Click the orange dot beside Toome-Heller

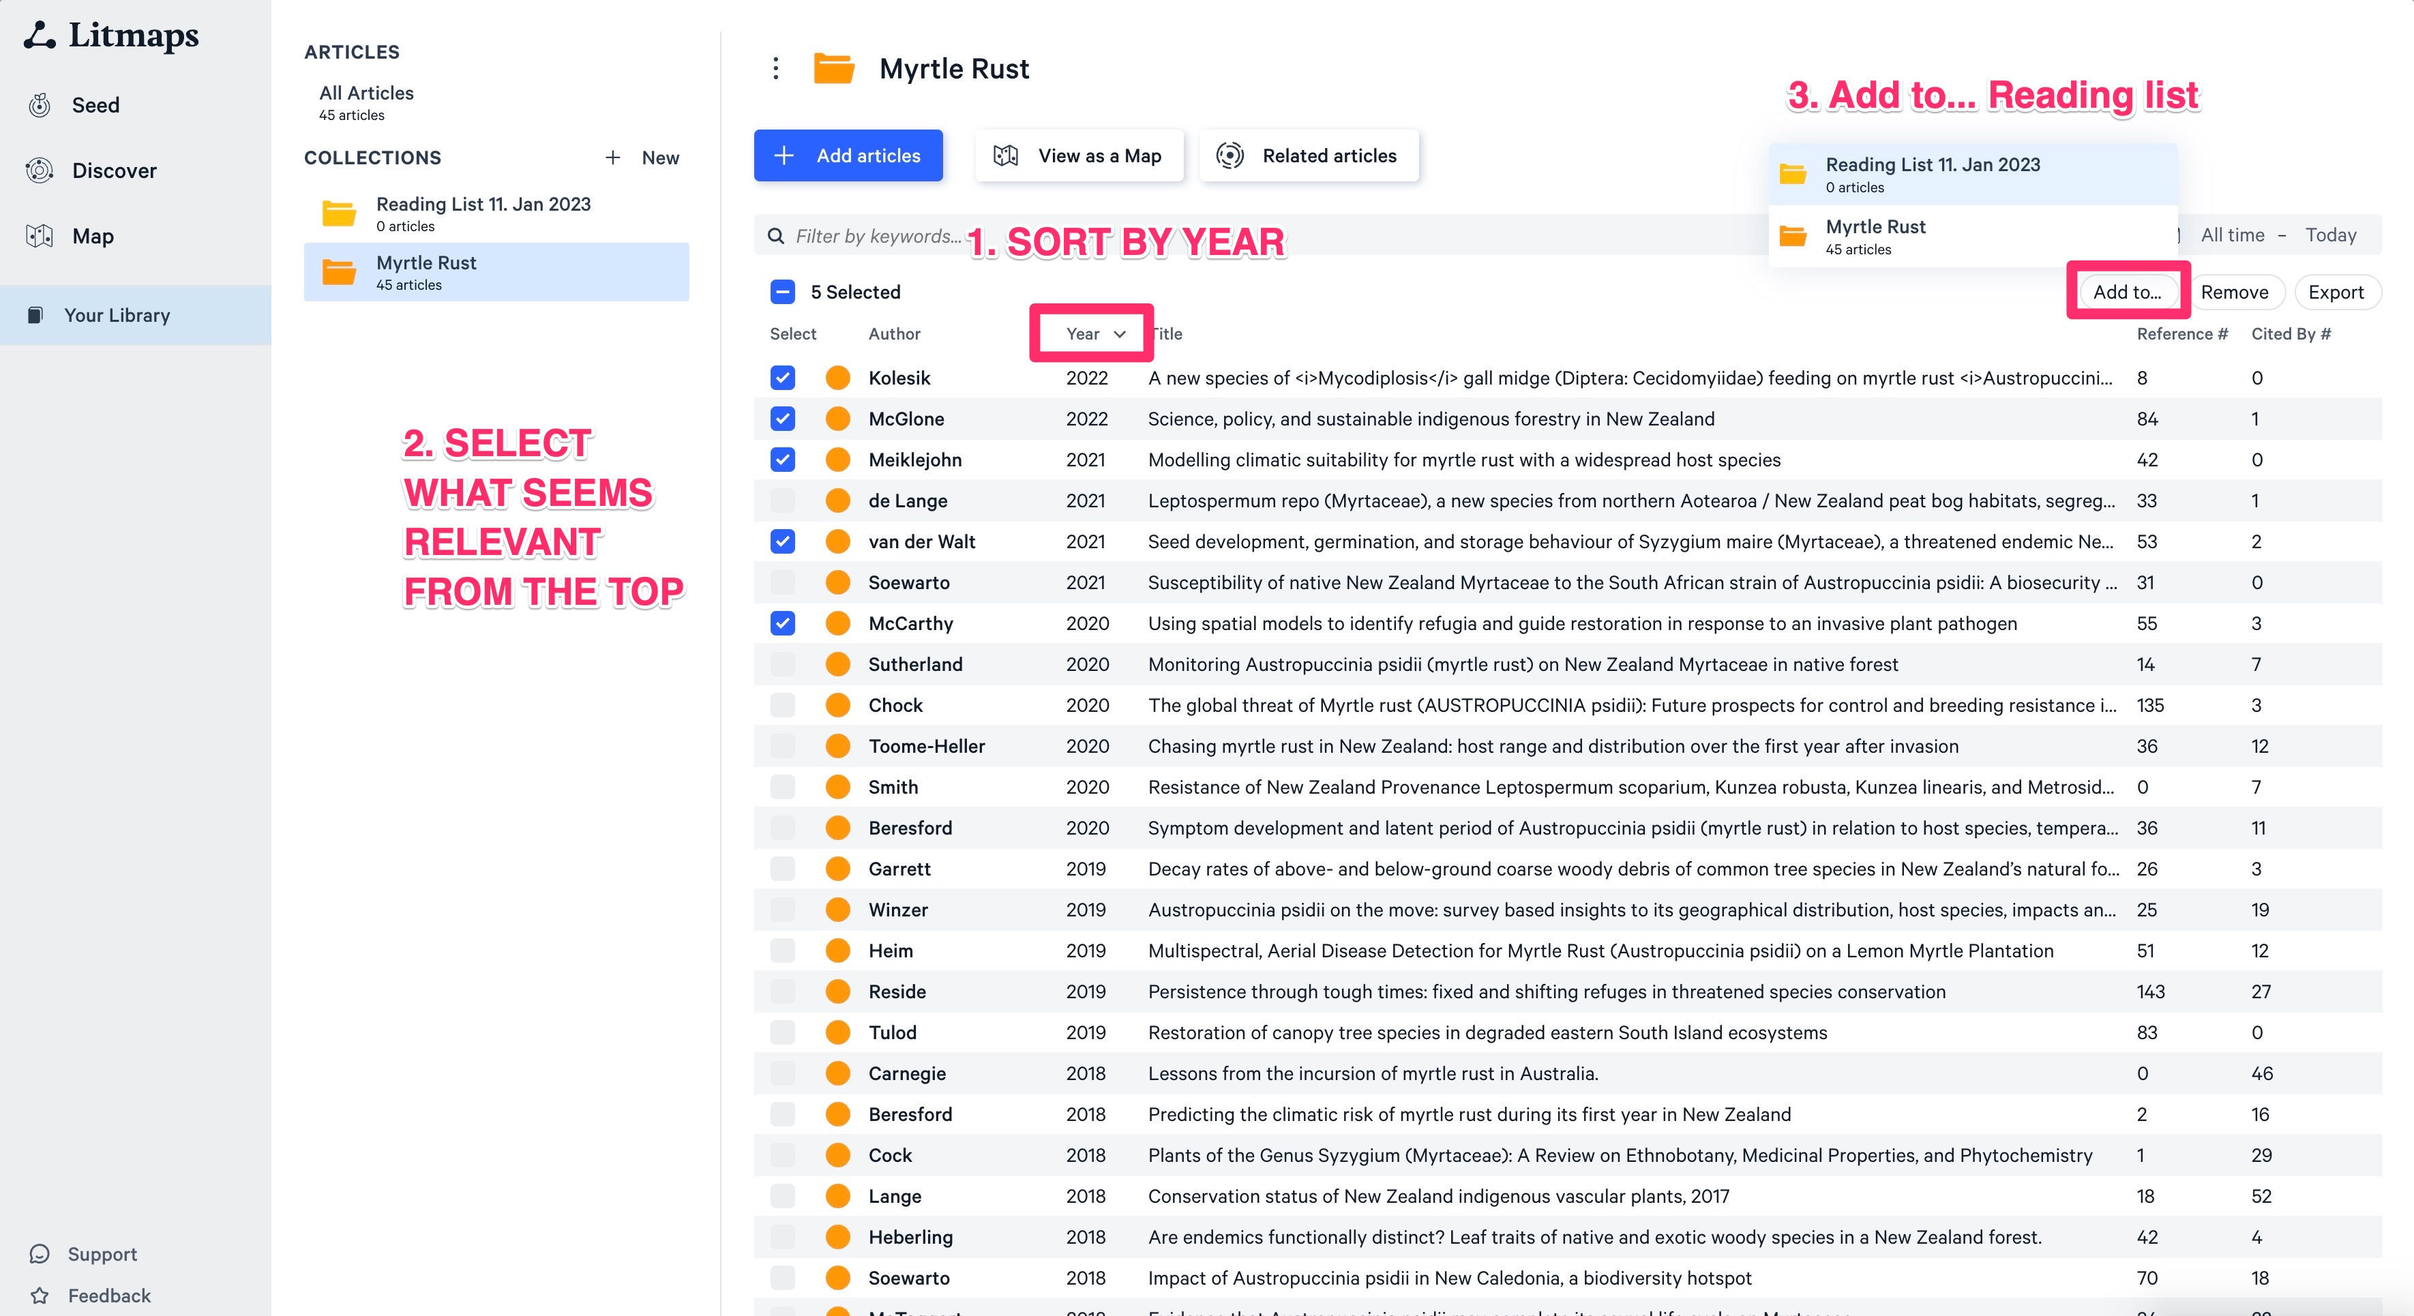tap(838, 746)
